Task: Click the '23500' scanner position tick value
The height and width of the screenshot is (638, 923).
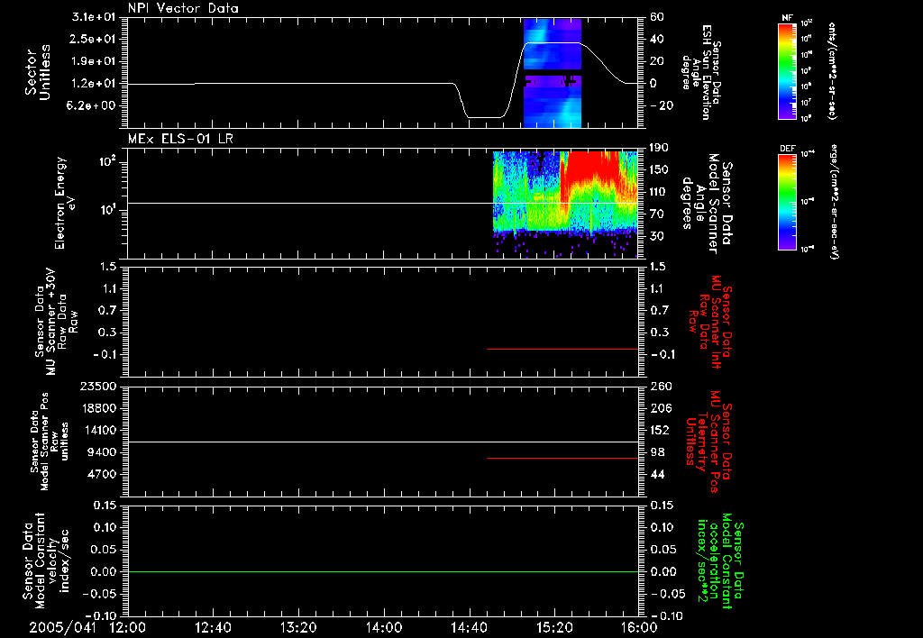Action: [x=97, y=387]
